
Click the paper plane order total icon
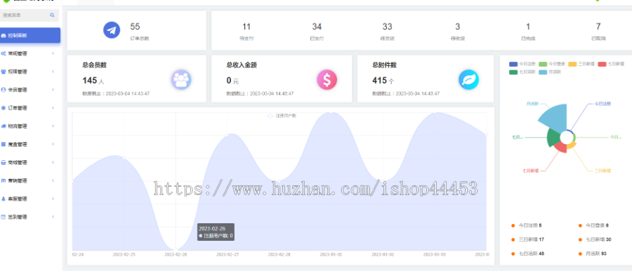point(112,30)
